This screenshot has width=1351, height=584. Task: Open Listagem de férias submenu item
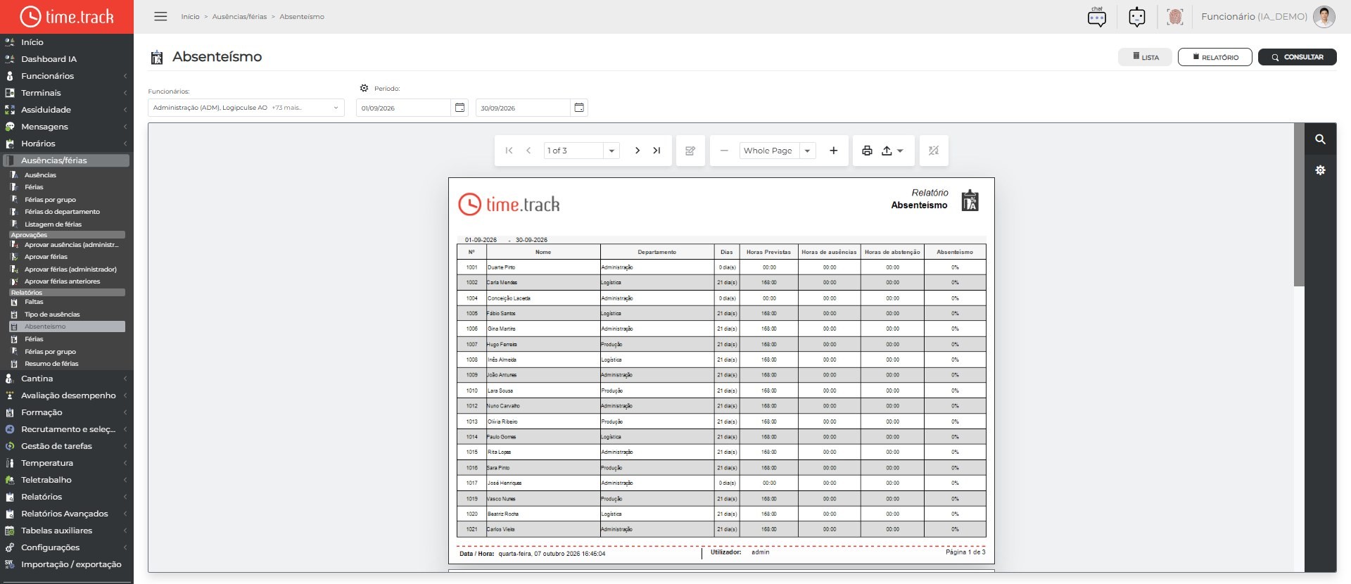pyautogui.click(x=53, y=224)
